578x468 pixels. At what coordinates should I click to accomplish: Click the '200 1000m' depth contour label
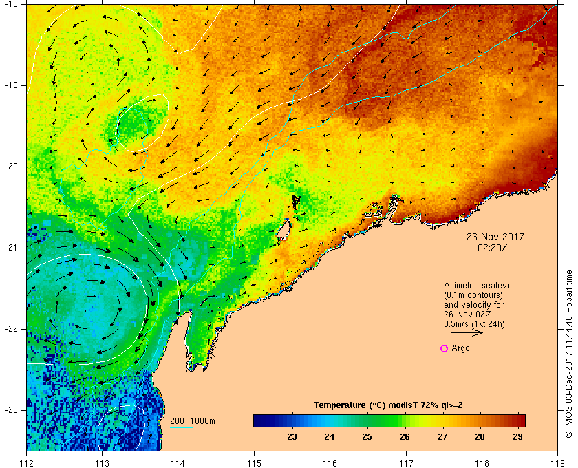point(193,421)
